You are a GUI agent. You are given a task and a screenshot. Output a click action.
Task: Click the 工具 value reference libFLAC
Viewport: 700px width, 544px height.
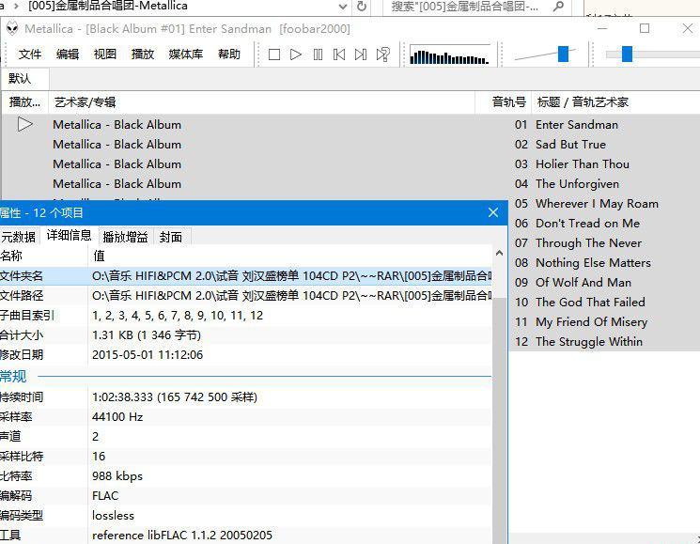(x=182, y=536)
